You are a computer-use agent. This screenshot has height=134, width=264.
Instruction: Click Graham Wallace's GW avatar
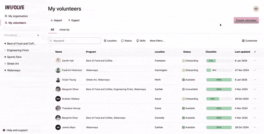[58, 99]
